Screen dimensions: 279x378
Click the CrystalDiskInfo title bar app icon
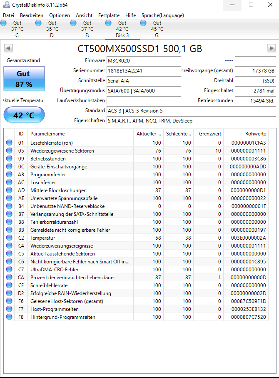tap(7, 5)
